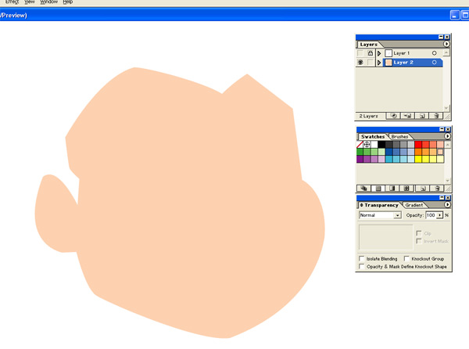Enable the Isolate Blending checkbox
The width and height of the screenshot is (469, 349).
click(361, 258)
